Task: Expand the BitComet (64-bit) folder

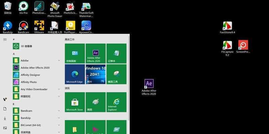Action: pyautogui.click(x=59, y=125)
